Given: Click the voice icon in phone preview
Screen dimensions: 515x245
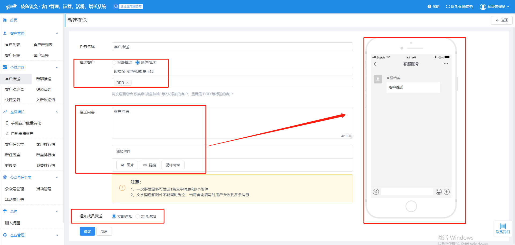Looking at the screenshot, I should tap(376, 192).
